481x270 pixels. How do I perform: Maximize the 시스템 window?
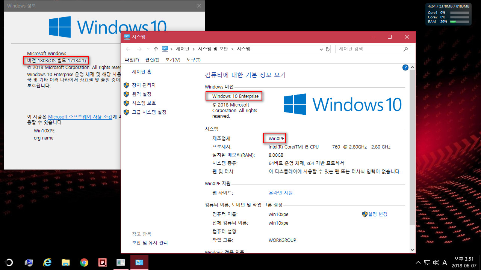pos(390,37)
